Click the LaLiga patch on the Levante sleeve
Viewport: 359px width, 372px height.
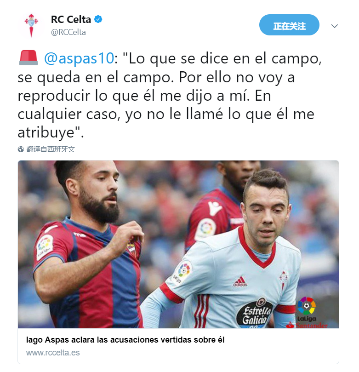(45, 247)
